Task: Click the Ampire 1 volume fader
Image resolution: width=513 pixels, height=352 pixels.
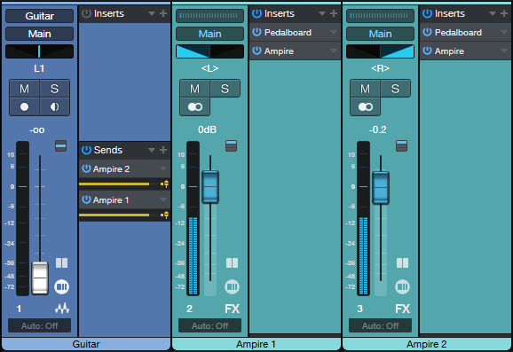Action: coord(210,186)
